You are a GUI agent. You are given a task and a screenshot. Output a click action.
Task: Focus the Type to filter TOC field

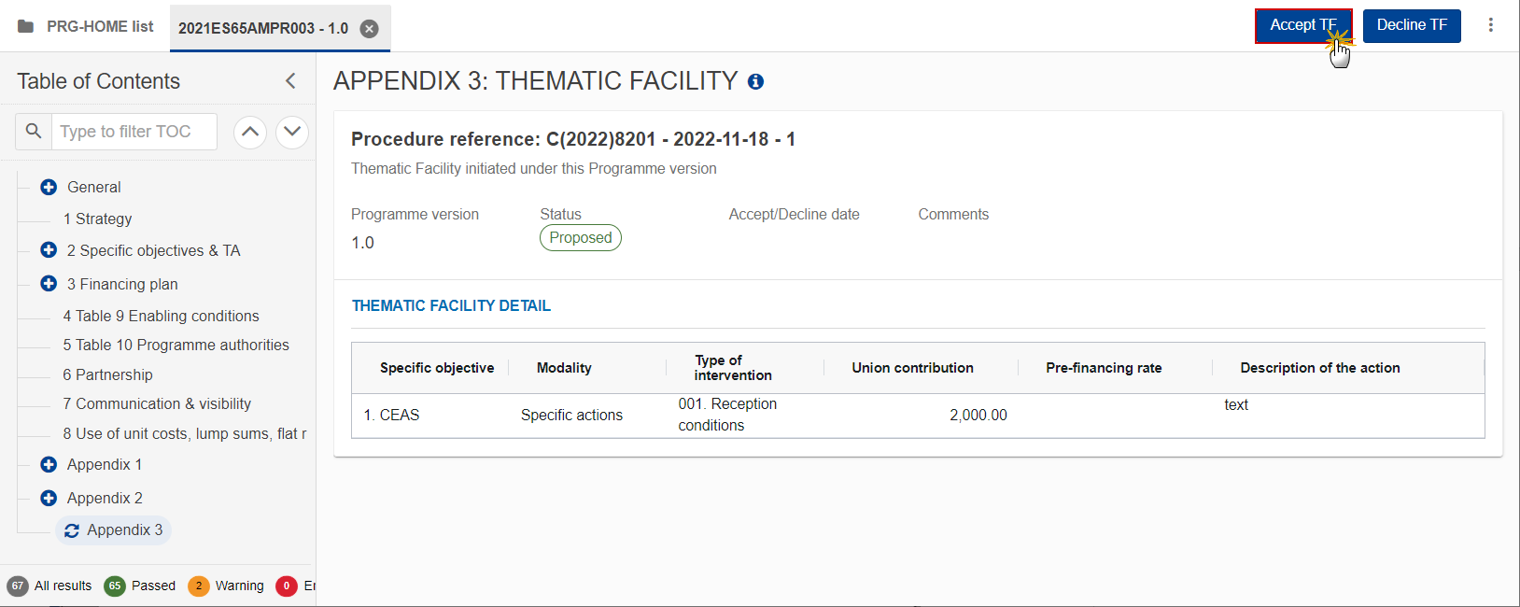point(134,132)
